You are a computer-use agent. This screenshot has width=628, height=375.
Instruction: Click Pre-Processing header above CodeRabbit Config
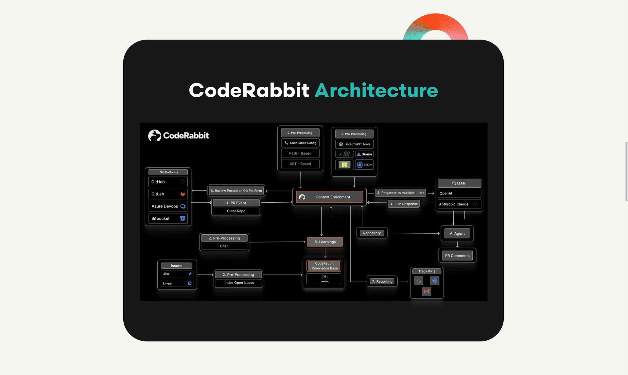click(x=300, y=133)
